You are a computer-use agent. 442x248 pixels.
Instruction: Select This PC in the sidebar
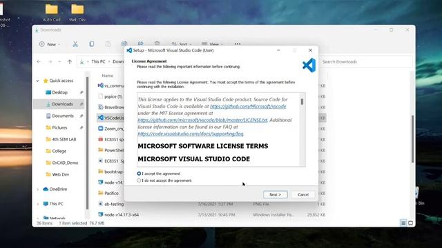pyautogui.click(x=56, y=204)
